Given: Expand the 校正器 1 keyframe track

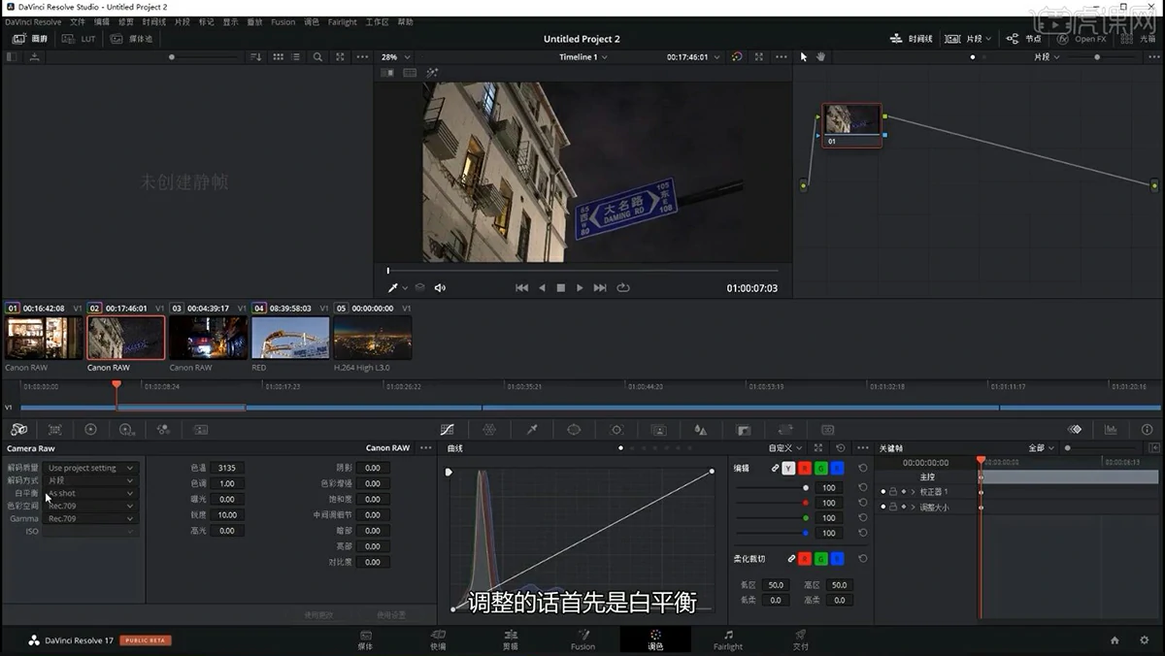Looking at the screenshot, I should pos(913,492).
